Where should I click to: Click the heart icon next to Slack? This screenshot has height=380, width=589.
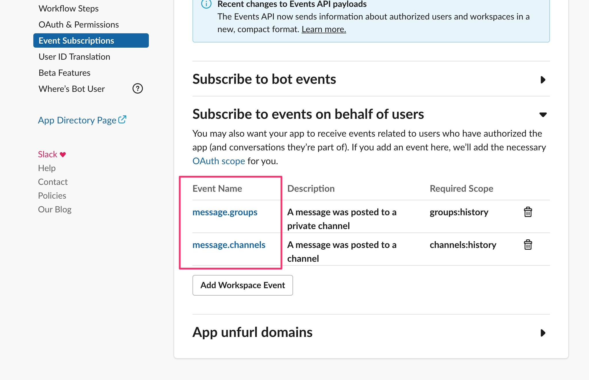pyautogui.click(x=63, y=155)
